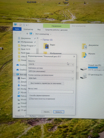
Task: Open the Видео folder icon
Action: coord(46,46)
